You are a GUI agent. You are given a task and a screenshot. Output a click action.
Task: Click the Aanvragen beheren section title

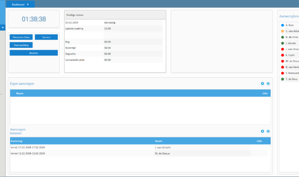pos(18,131)
